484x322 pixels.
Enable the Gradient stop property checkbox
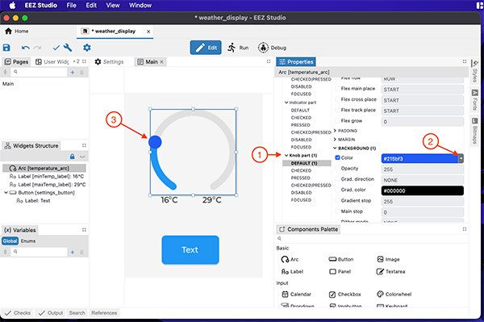(337, 201)
